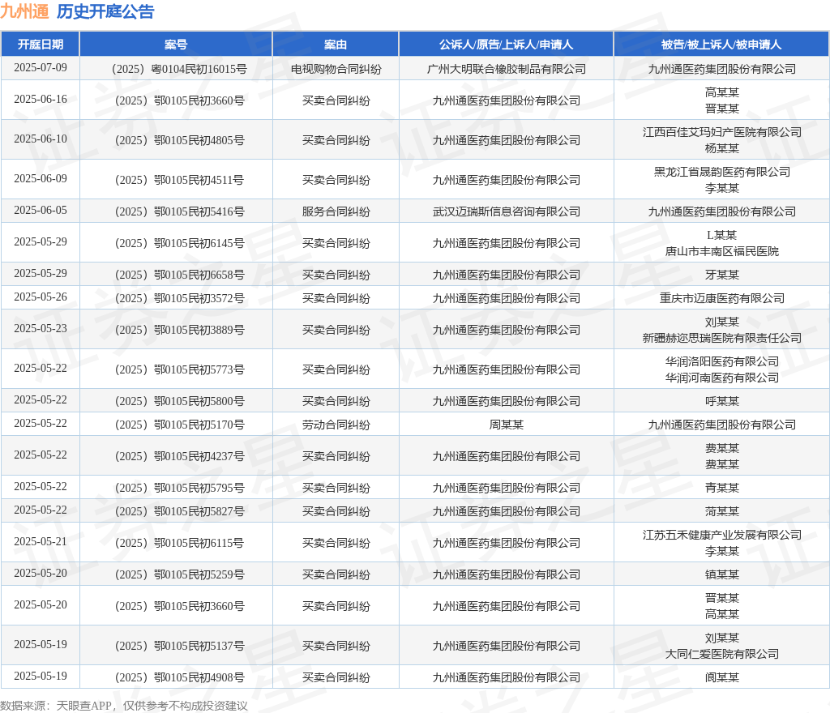Click defendant "重庆市迈康医药有限公司"
Screen dimensions: 830x713
[722, 298]
